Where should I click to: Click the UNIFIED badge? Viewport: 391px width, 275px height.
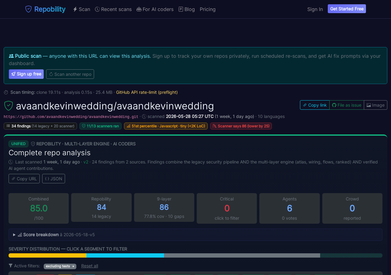[18, 144]
